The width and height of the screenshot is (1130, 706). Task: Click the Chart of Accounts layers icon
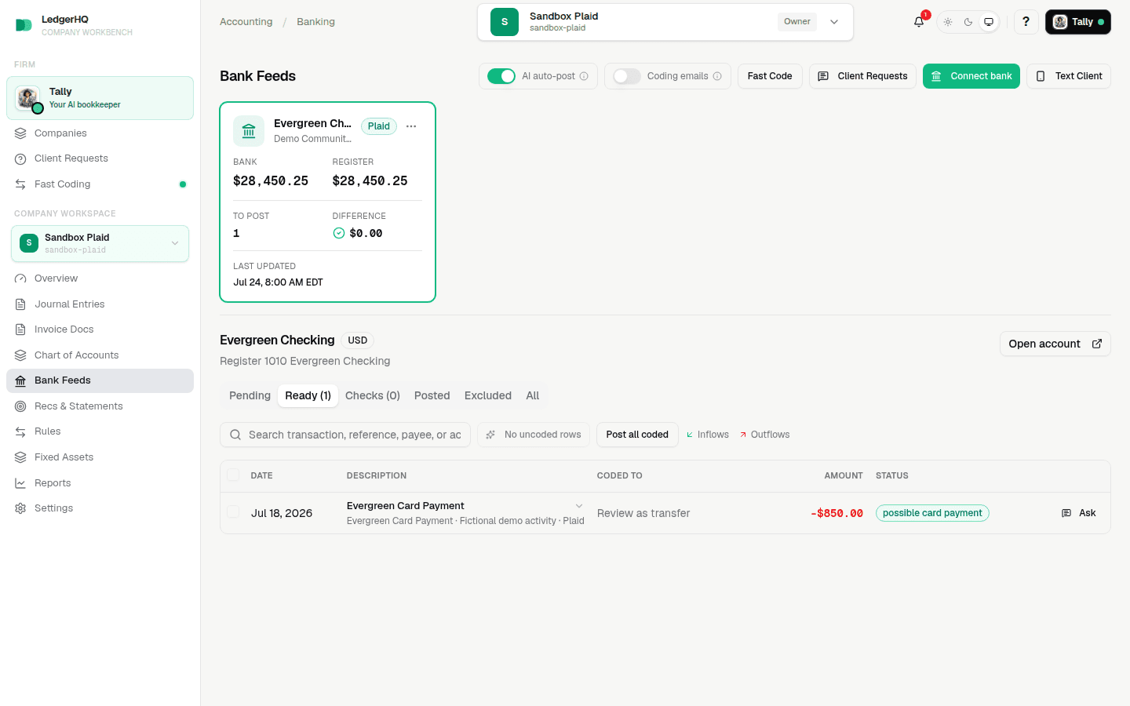20,355
